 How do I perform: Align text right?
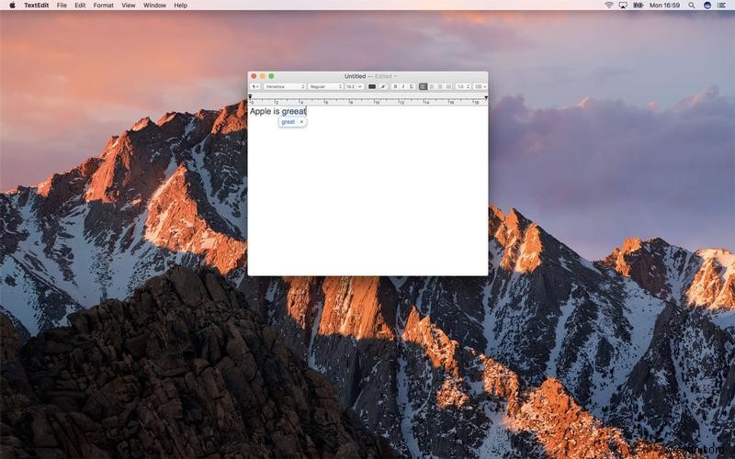click(440, 86)
